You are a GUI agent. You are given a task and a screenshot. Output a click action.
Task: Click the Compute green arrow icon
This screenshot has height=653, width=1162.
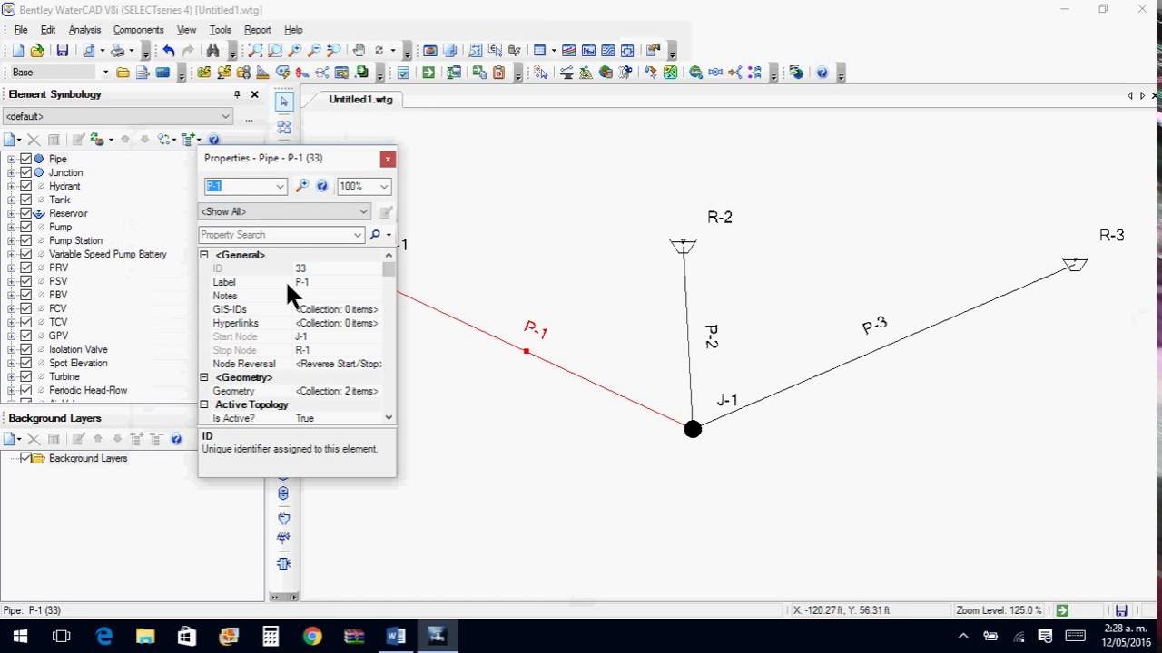coord(428,73)
